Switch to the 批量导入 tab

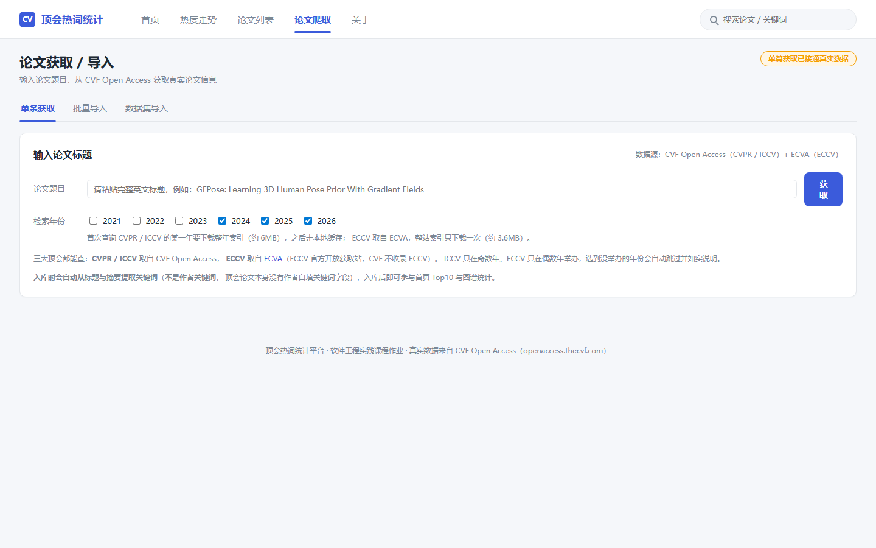tap(90, 108)
